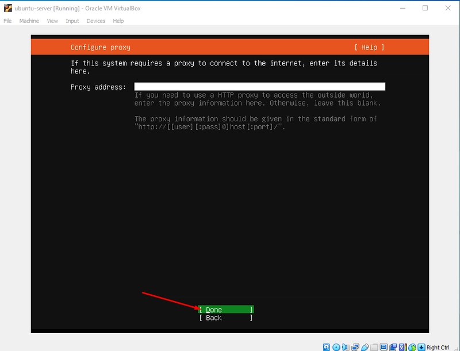Click the shared folders status icon
The width and height of the screenshot is (460, 351).
click(374, 348)
